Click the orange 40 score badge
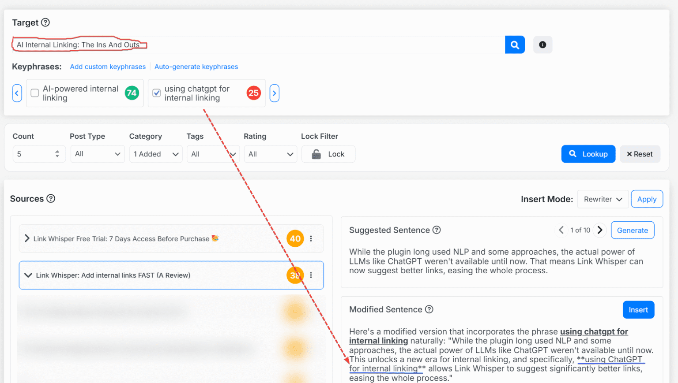 point(295,239)
